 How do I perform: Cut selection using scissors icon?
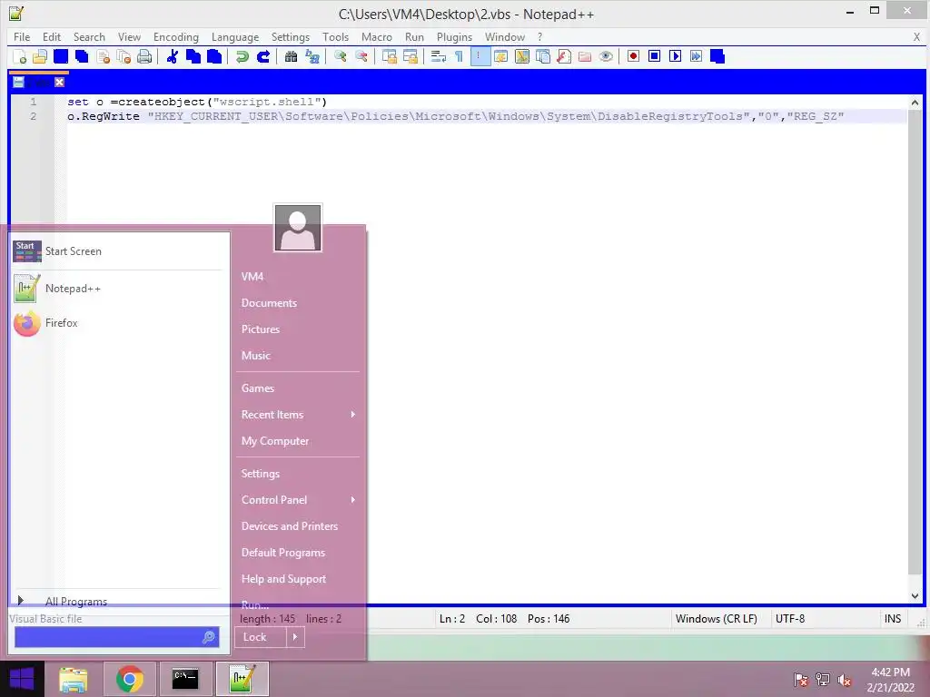click(172, 56)
